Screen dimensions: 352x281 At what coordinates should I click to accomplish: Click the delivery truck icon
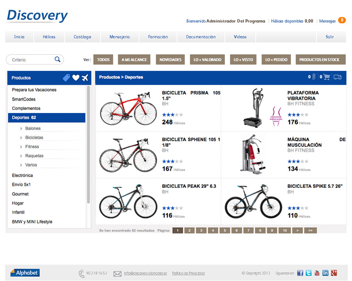337,77
